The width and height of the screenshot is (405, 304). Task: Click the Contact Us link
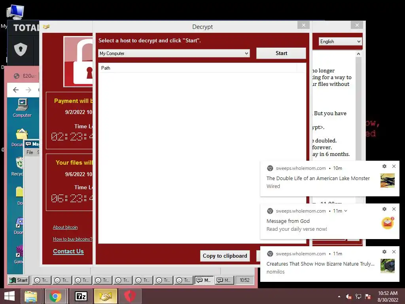coord(68,251)
